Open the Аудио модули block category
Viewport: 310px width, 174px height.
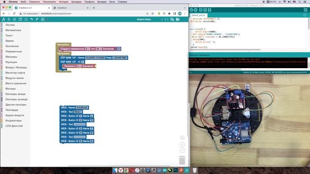click(x=15, y=116)
